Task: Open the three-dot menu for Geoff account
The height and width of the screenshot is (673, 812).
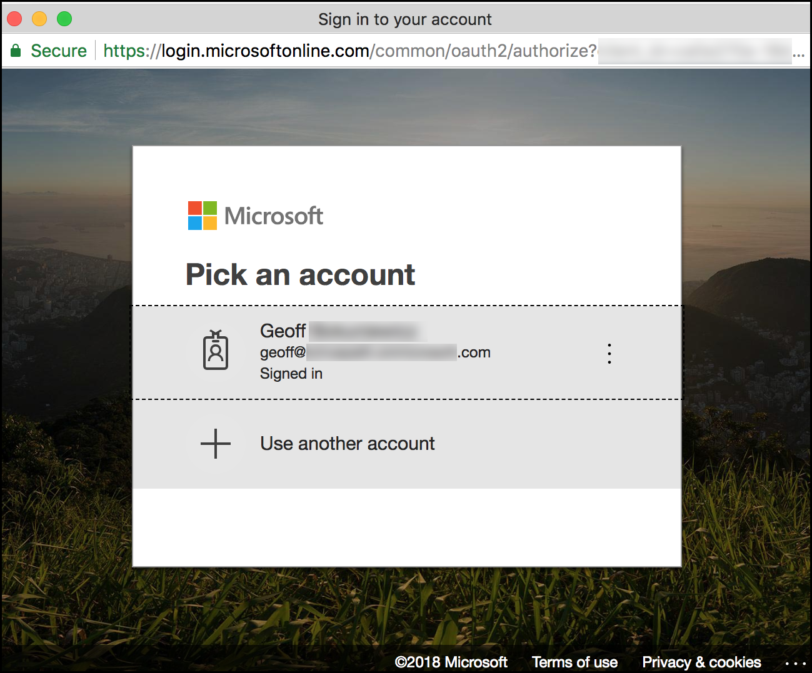Action: pos(609,354)
